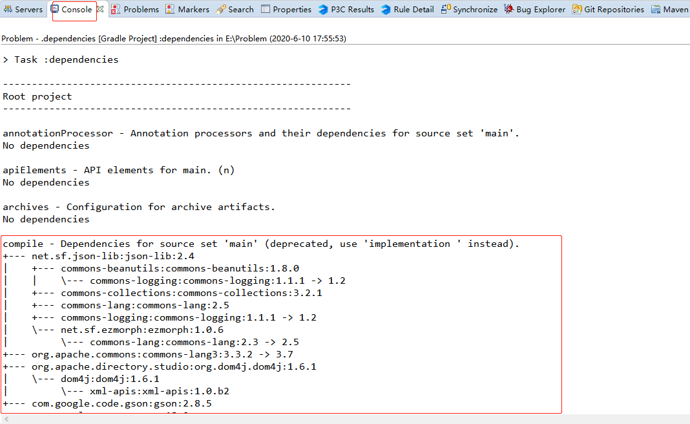The image size is (690, 424).
Task: Click the P3C Results icon
Action: (x=322, y=9)
